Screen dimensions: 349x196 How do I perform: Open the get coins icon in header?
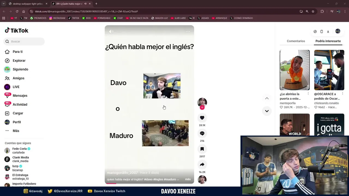coord(315,32)
